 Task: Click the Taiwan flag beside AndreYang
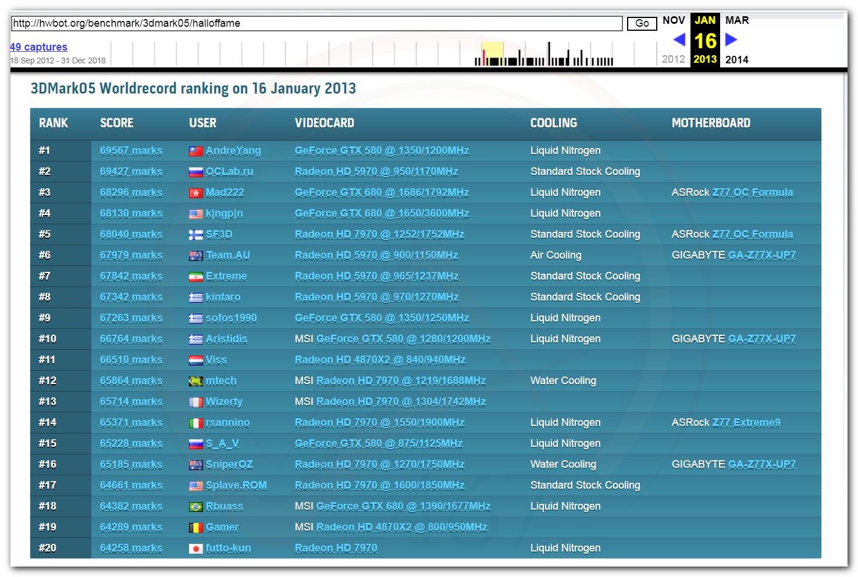click(x=196, y=151)
